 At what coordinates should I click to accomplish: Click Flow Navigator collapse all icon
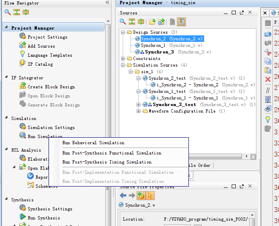pos(16,12)
